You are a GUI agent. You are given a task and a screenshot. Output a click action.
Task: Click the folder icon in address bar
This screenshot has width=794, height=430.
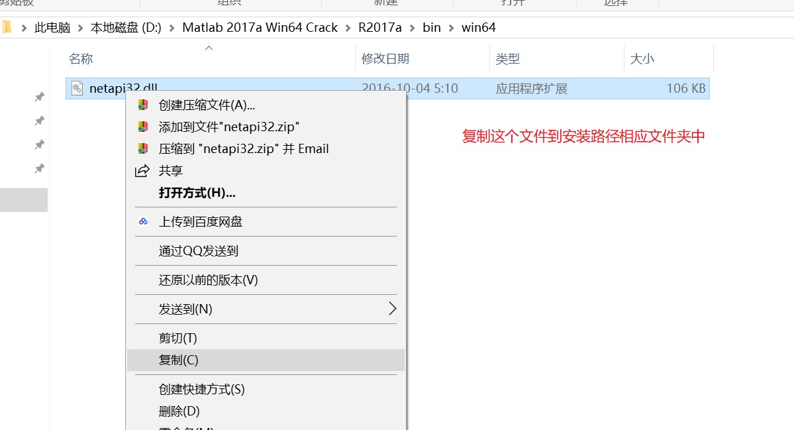[x=6, y=28]
